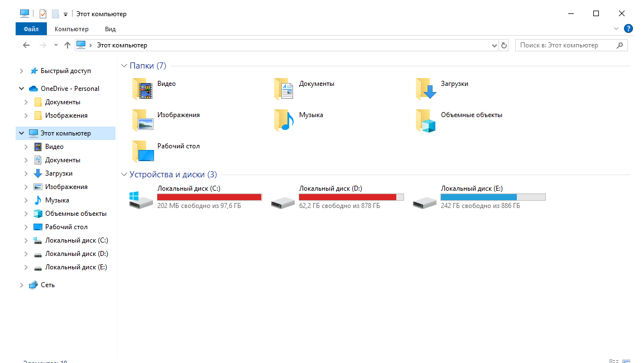Expand the ribbon with the chevron
This screenshot has height=363, width=643.
pos(616,28)
